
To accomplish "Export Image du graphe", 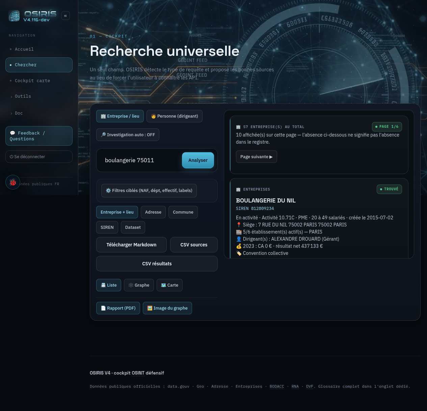I will tap(167, 308).
